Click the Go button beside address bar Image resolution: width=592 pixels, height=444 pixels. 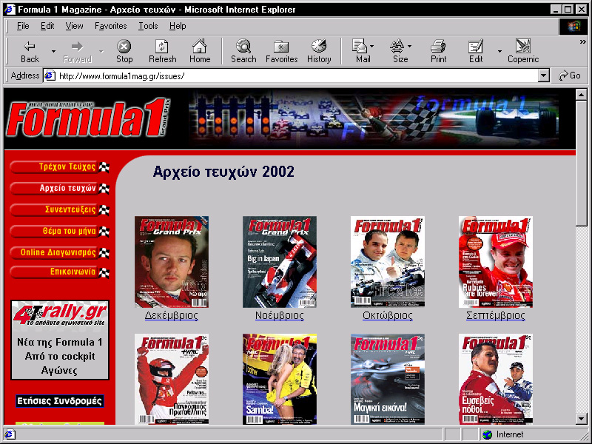coord(570,76)
